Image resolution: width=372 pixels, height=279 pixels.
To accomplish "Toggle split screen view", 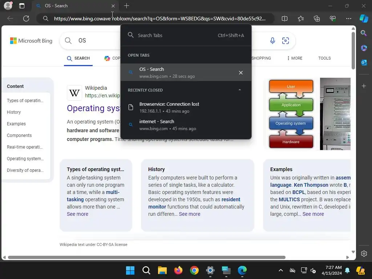I will [284, 19].
